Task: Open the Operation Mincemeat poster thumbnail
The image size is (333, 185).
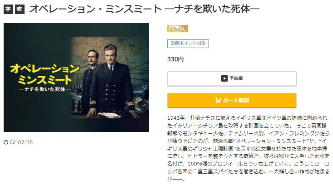Action: (x=76, y=78)
